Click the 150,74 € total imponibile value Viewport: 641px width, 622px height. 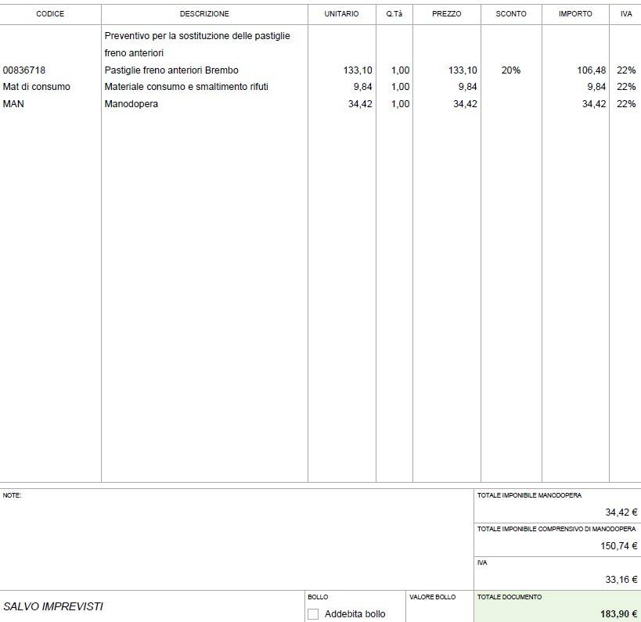(x=618, y=546)
